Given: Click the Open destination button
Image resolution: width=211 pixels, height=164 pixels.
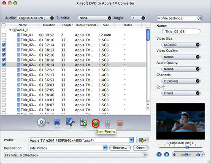Looking at the screenshot, I should pyautogui.click(x=141, y=148).
